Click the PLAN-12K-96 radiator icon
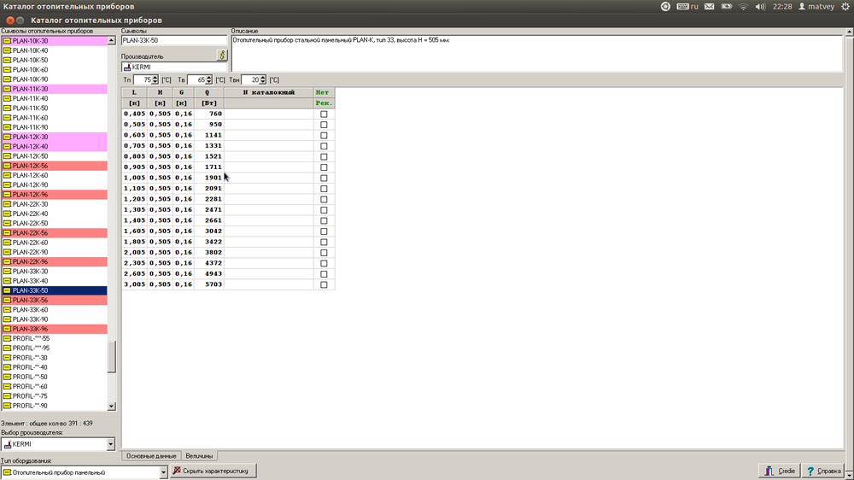Image resolution: width=854 pixels, height=480 pixels. (x=7, y=195)
